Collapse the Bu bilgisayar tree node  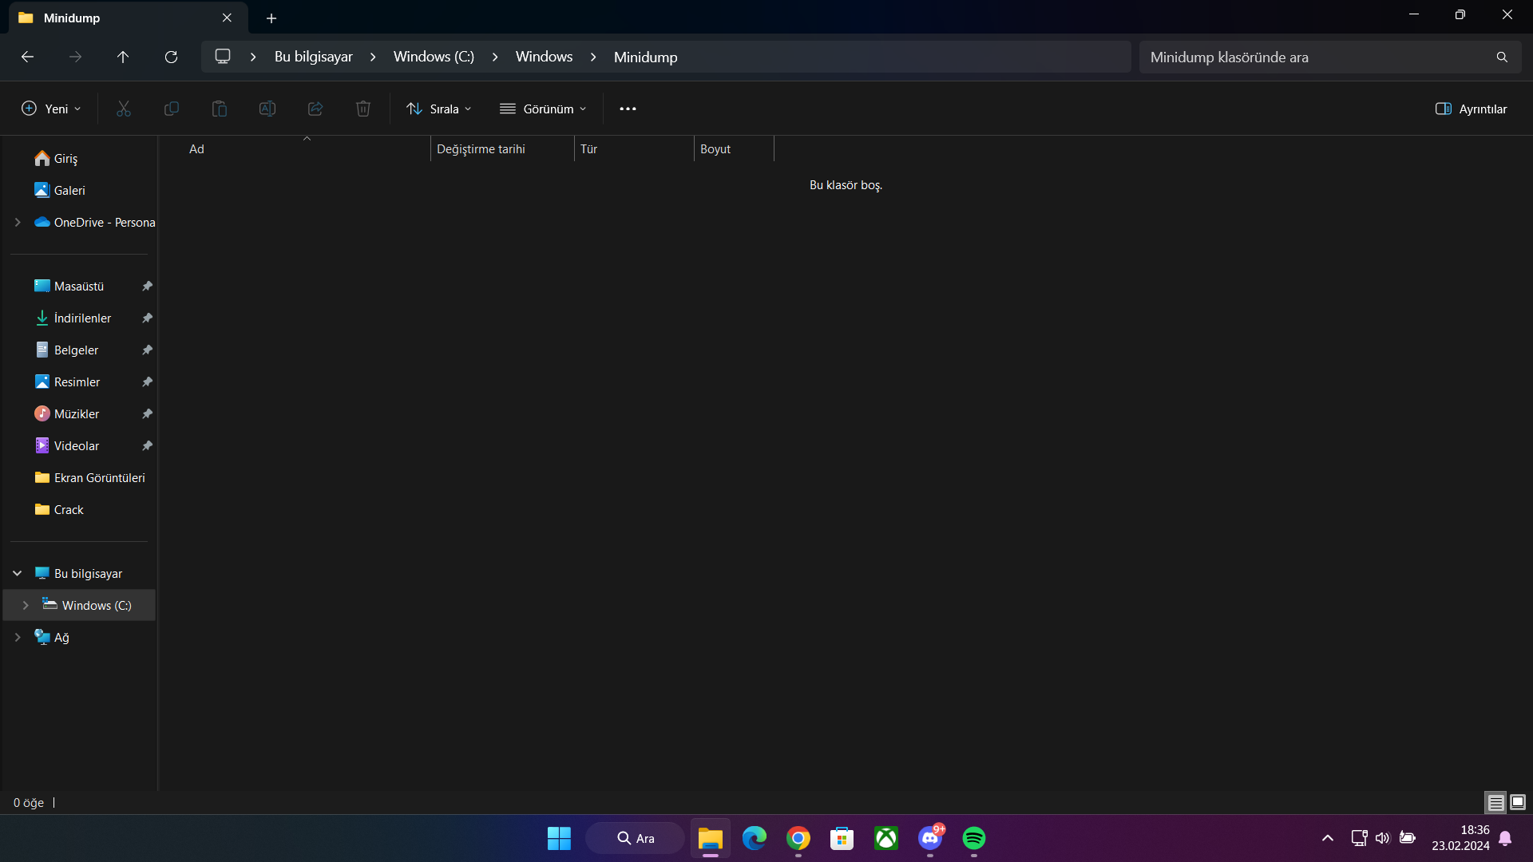[x=18, y=573]
